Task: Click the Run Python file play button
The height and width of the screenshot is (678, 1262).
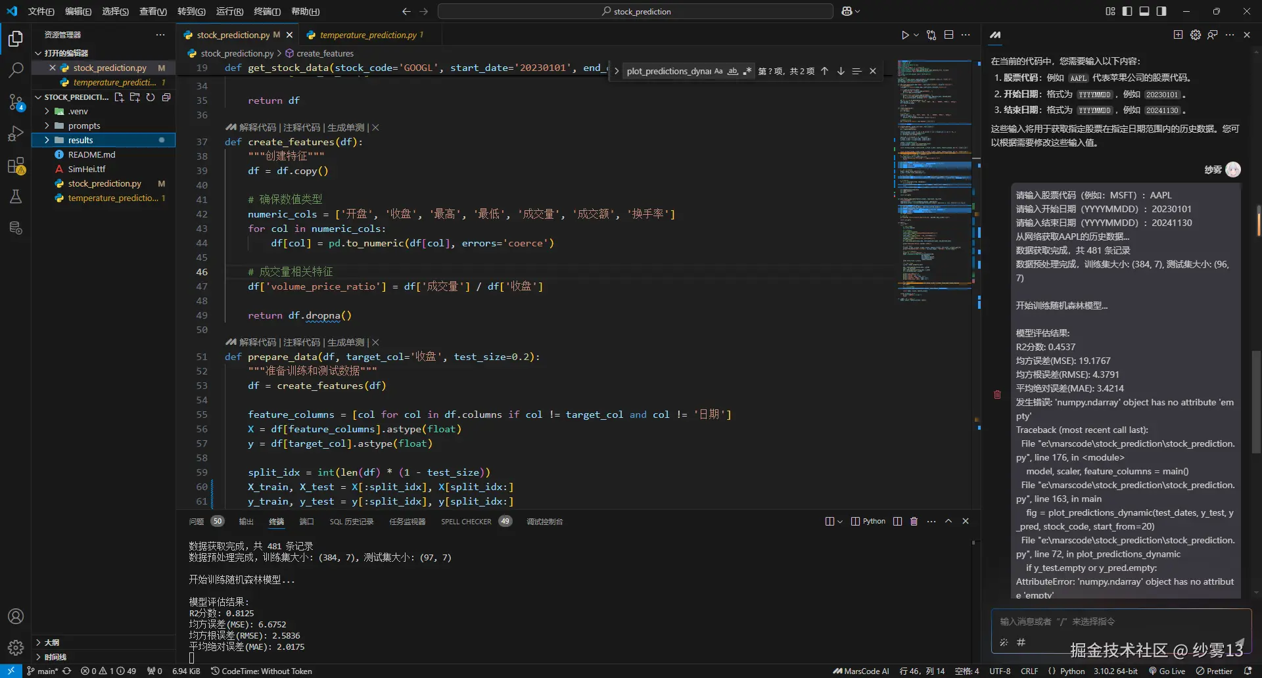Action: pos(905,35)
